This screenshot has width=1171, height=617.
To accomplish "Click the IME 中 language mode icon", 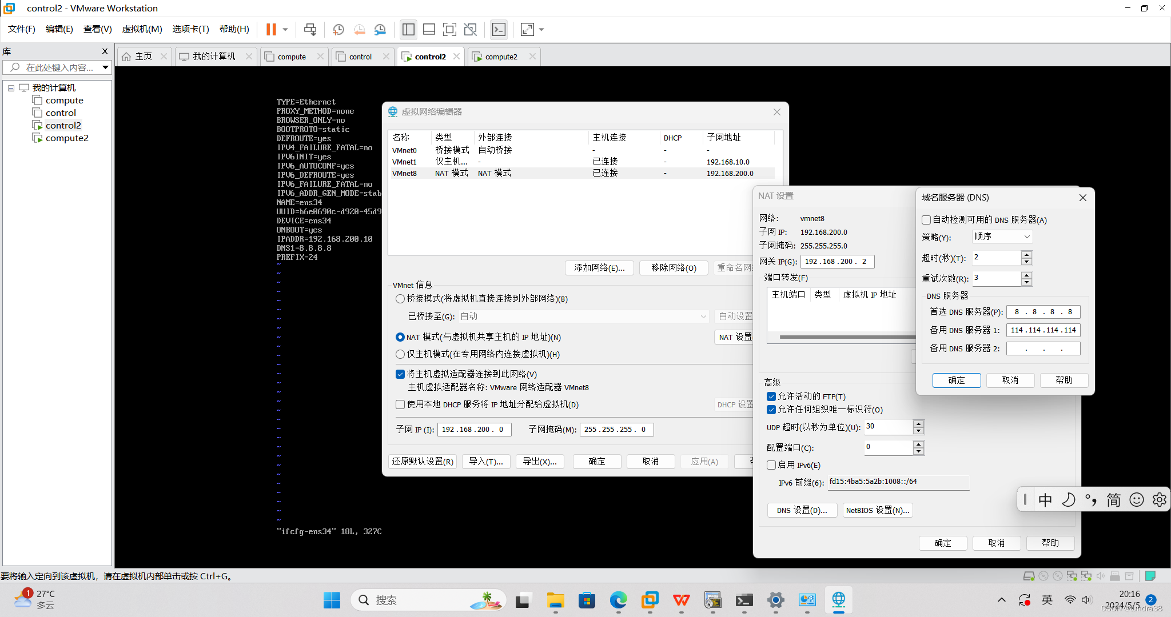I will pos(1045,500).
